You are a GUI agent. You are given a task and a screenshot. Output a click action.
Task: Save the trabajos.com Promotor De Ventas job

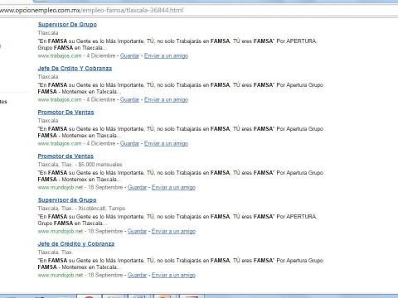click(129, 143)
